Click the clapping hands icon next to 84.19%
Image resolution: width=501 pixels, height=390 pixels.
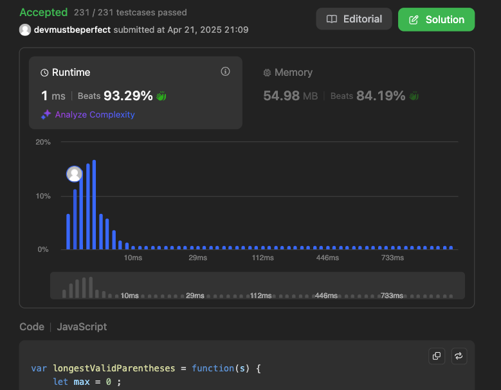pyautogui.click(x=414, y=96)
